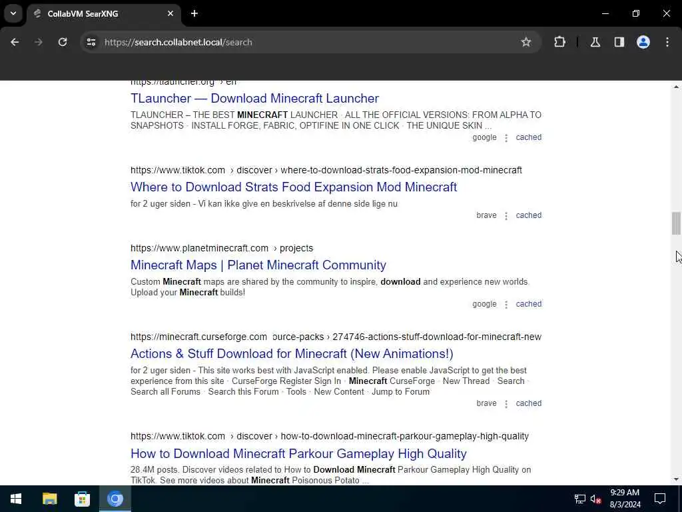Click the scrollbar down arrow
The width and height of the screenshot is (682, 512).
point(676,479)
